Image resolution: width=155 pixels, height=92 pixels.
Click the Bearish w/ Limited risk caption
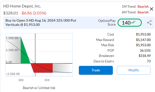coord(39,88)
